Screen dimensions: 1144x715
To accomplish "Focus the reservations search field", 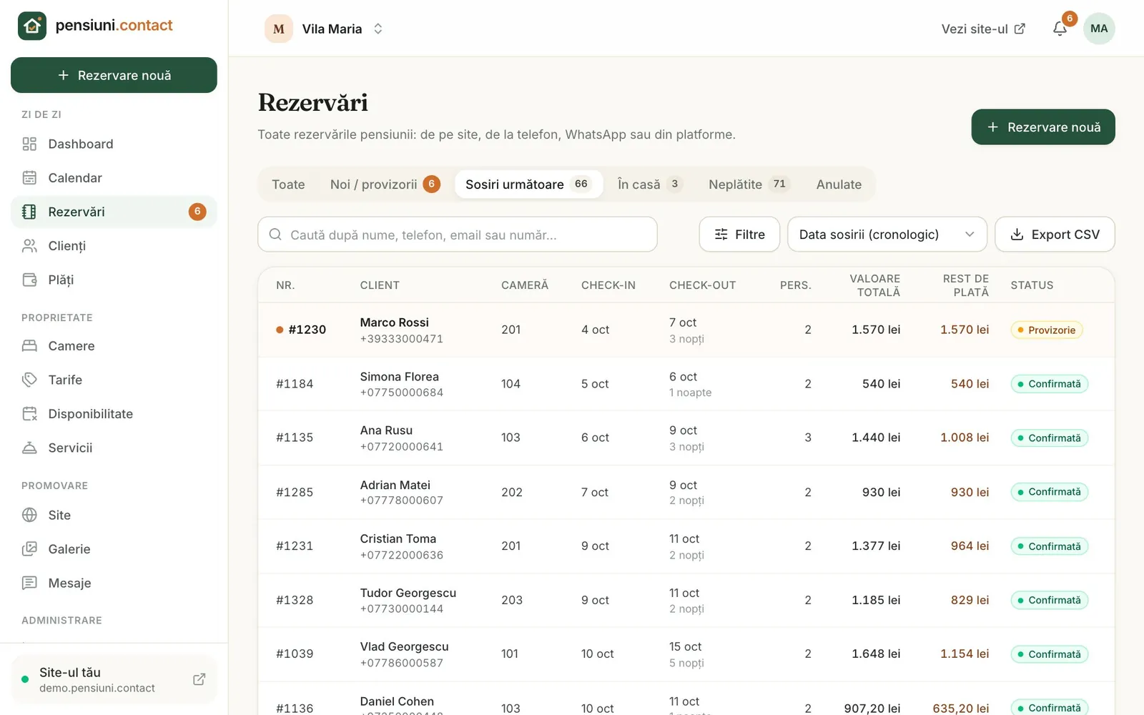I will 458,235.
